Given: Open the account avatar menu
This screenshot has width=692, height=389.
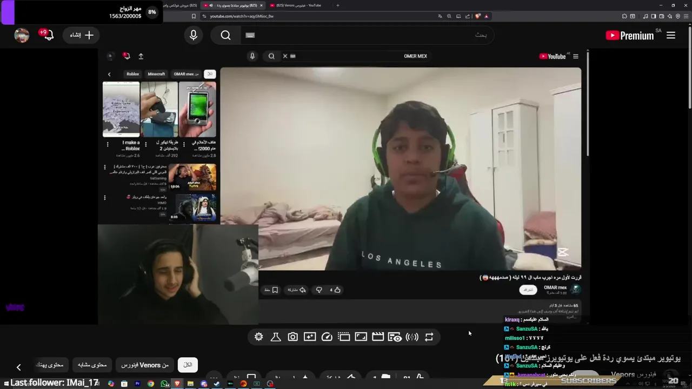Looking at the screenshot, I should [x=22, y=35].
